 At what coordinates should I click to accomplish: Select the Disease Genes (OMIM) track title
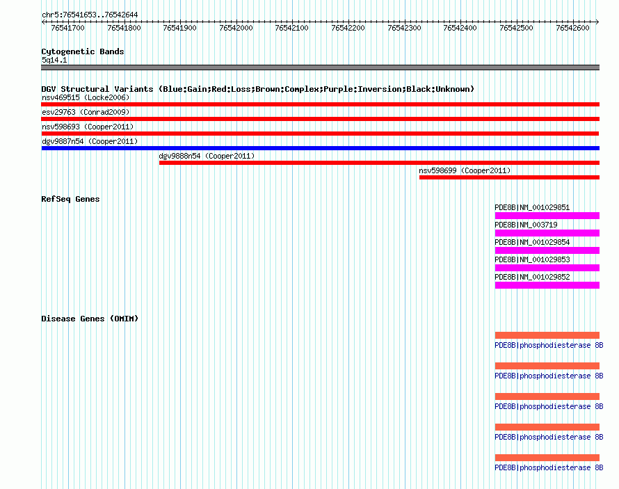tap(90, 319)
